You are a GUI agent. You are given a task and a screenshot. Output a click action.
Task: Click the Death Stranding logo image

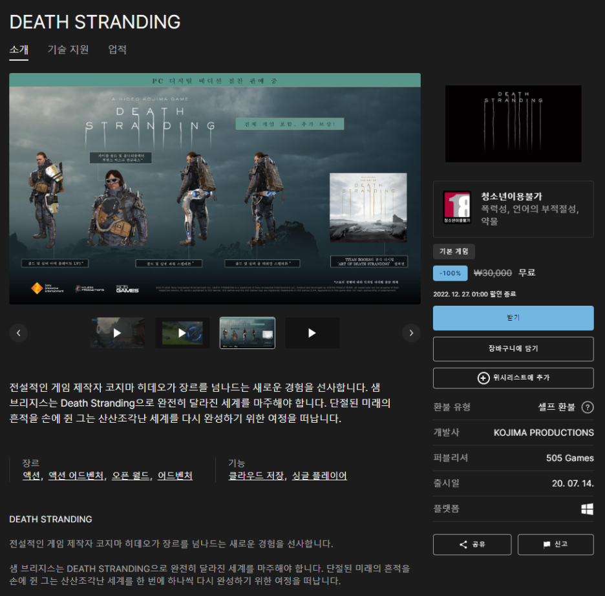click(x=513, y=124)
